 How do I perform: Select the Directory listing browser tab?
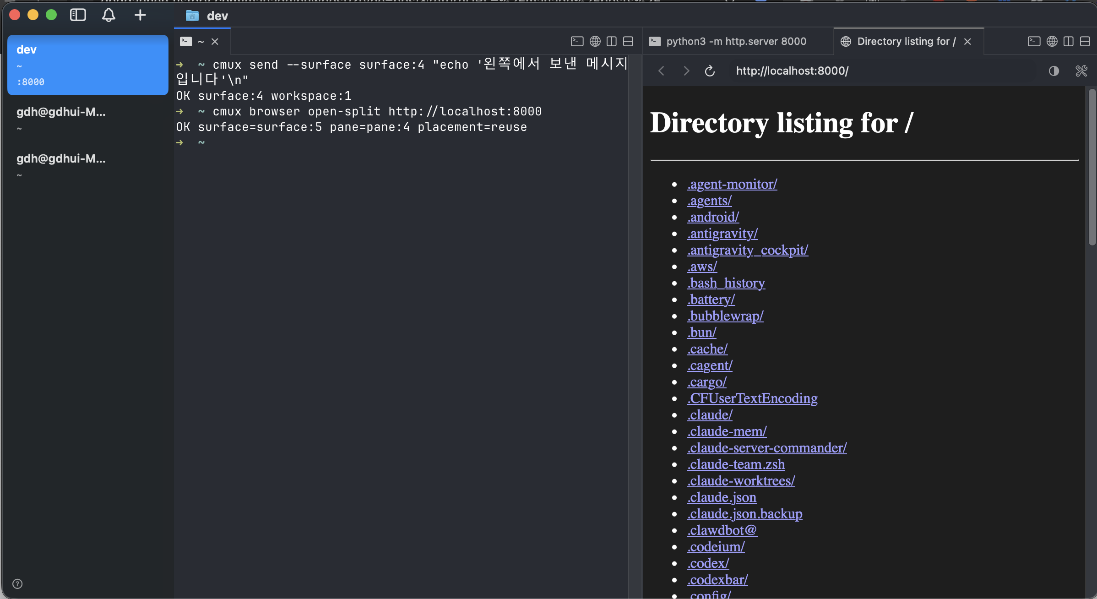906,41
